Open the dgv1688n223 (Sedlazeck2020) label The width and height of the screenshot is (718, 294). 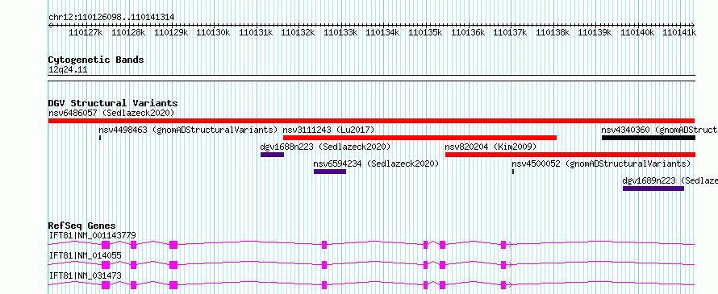pyautogui.click(x=325, y=147)
